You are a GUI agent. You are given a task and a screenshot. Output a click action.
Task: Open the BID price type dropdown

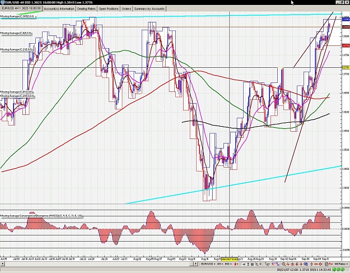coord(228,264)
